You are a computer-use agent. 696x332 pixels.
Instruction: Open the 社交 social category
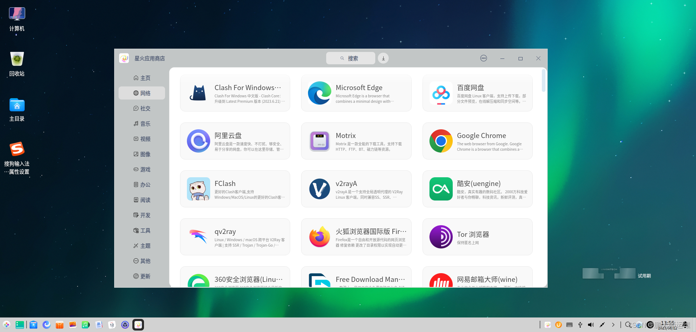(x=142, y=109)
